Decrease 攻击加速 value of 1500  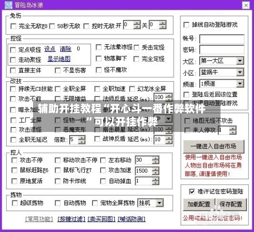(155, 173)
